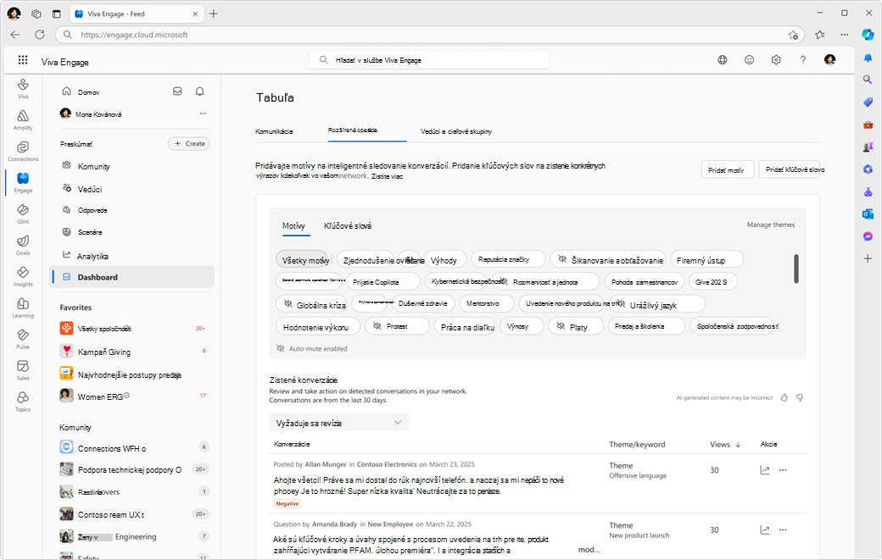Click the themes list scrollbar
882x560 pixels.
[796, 269]
